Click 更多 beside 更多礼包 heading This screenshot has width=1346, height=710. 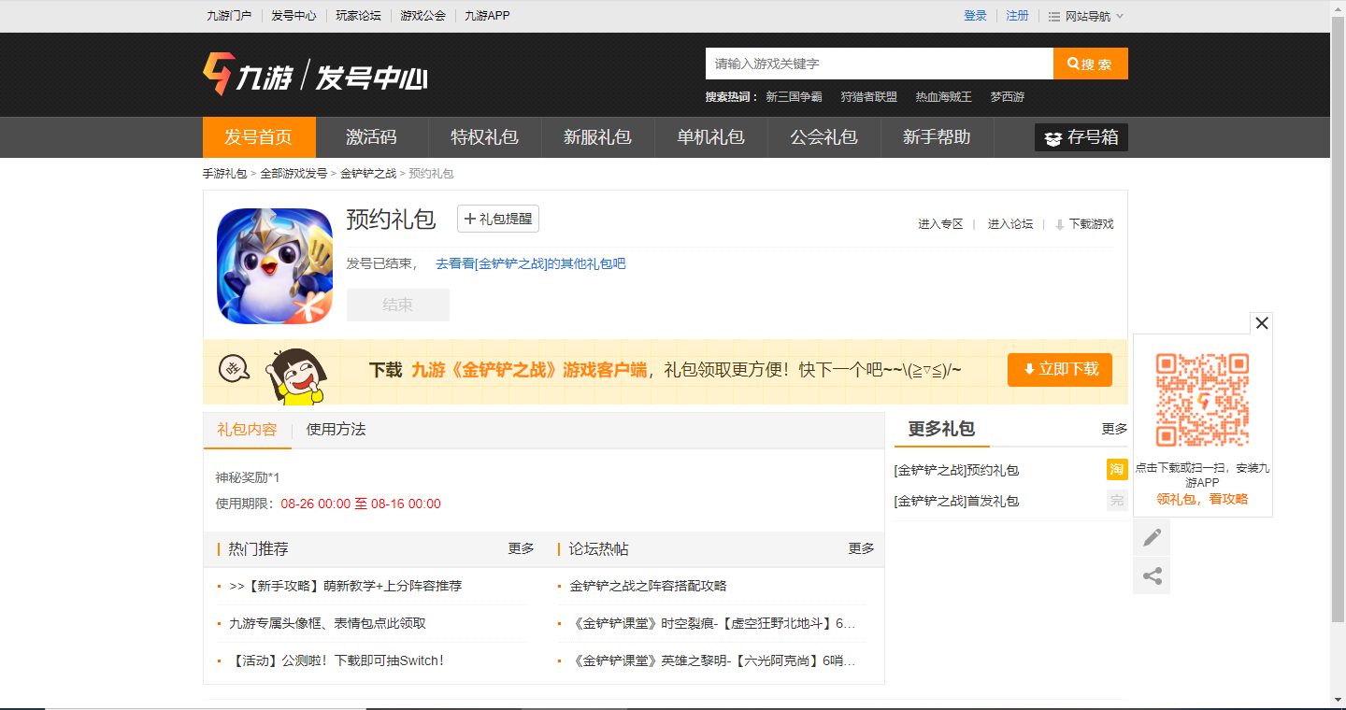(1114, 429)
